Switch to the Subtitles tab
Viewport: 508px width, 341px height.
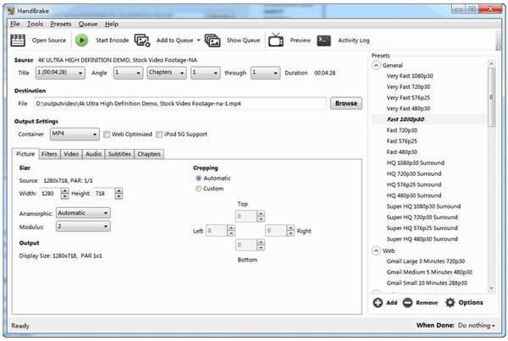119,154
